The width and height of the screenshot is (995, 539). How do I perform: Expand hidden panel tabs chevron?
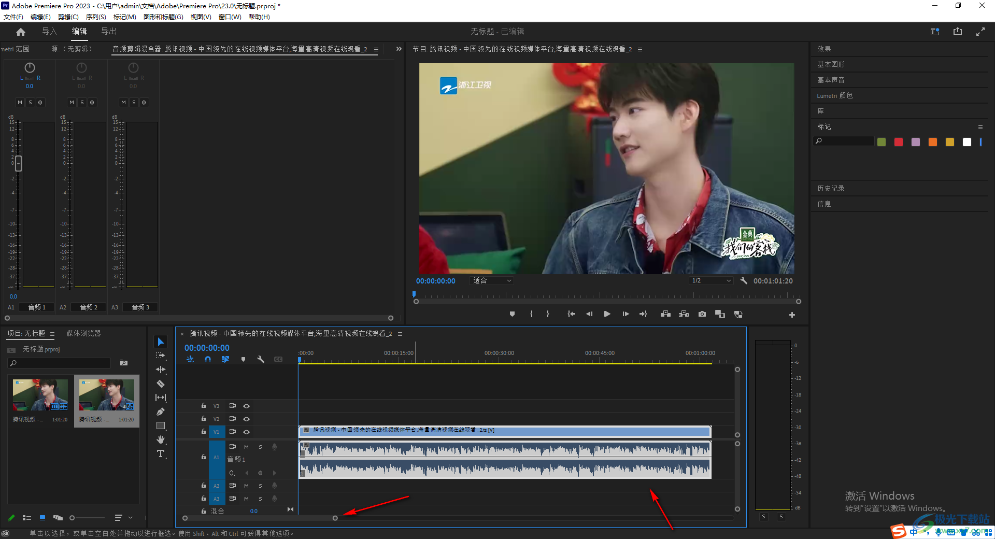tap(399, 49)
